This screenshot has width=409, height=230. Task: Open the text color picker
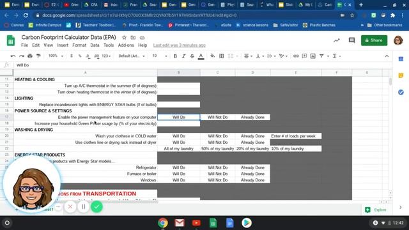(x=201, y=56)
